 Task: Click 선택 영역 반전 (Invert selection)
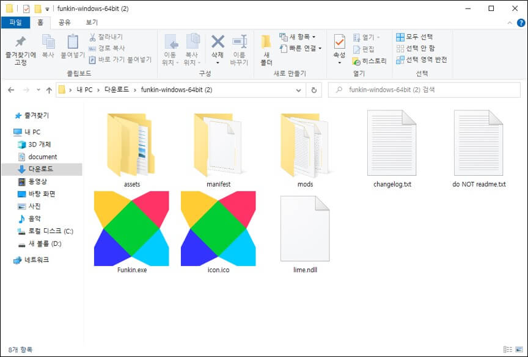[x=422, y=60]
